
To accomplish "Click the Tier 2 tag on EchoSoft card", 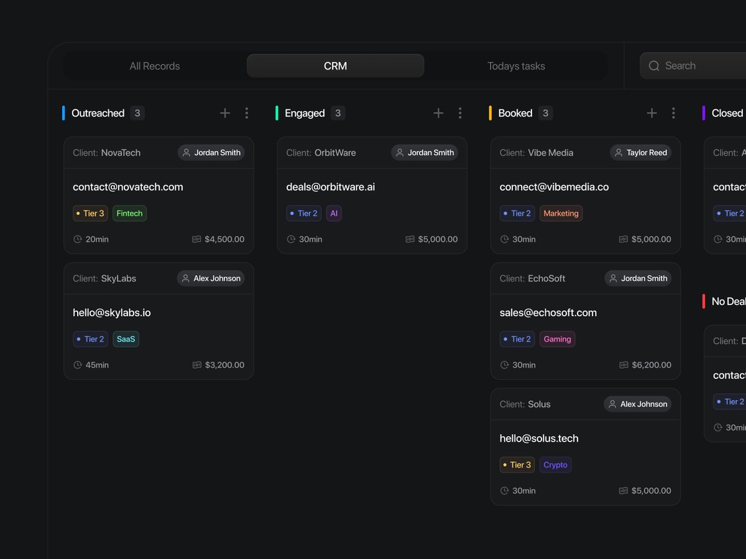I will click(x=517, y=339).
